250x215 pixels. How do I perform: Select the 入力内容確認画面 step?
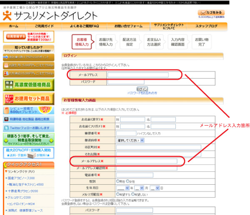coord(177,42)
